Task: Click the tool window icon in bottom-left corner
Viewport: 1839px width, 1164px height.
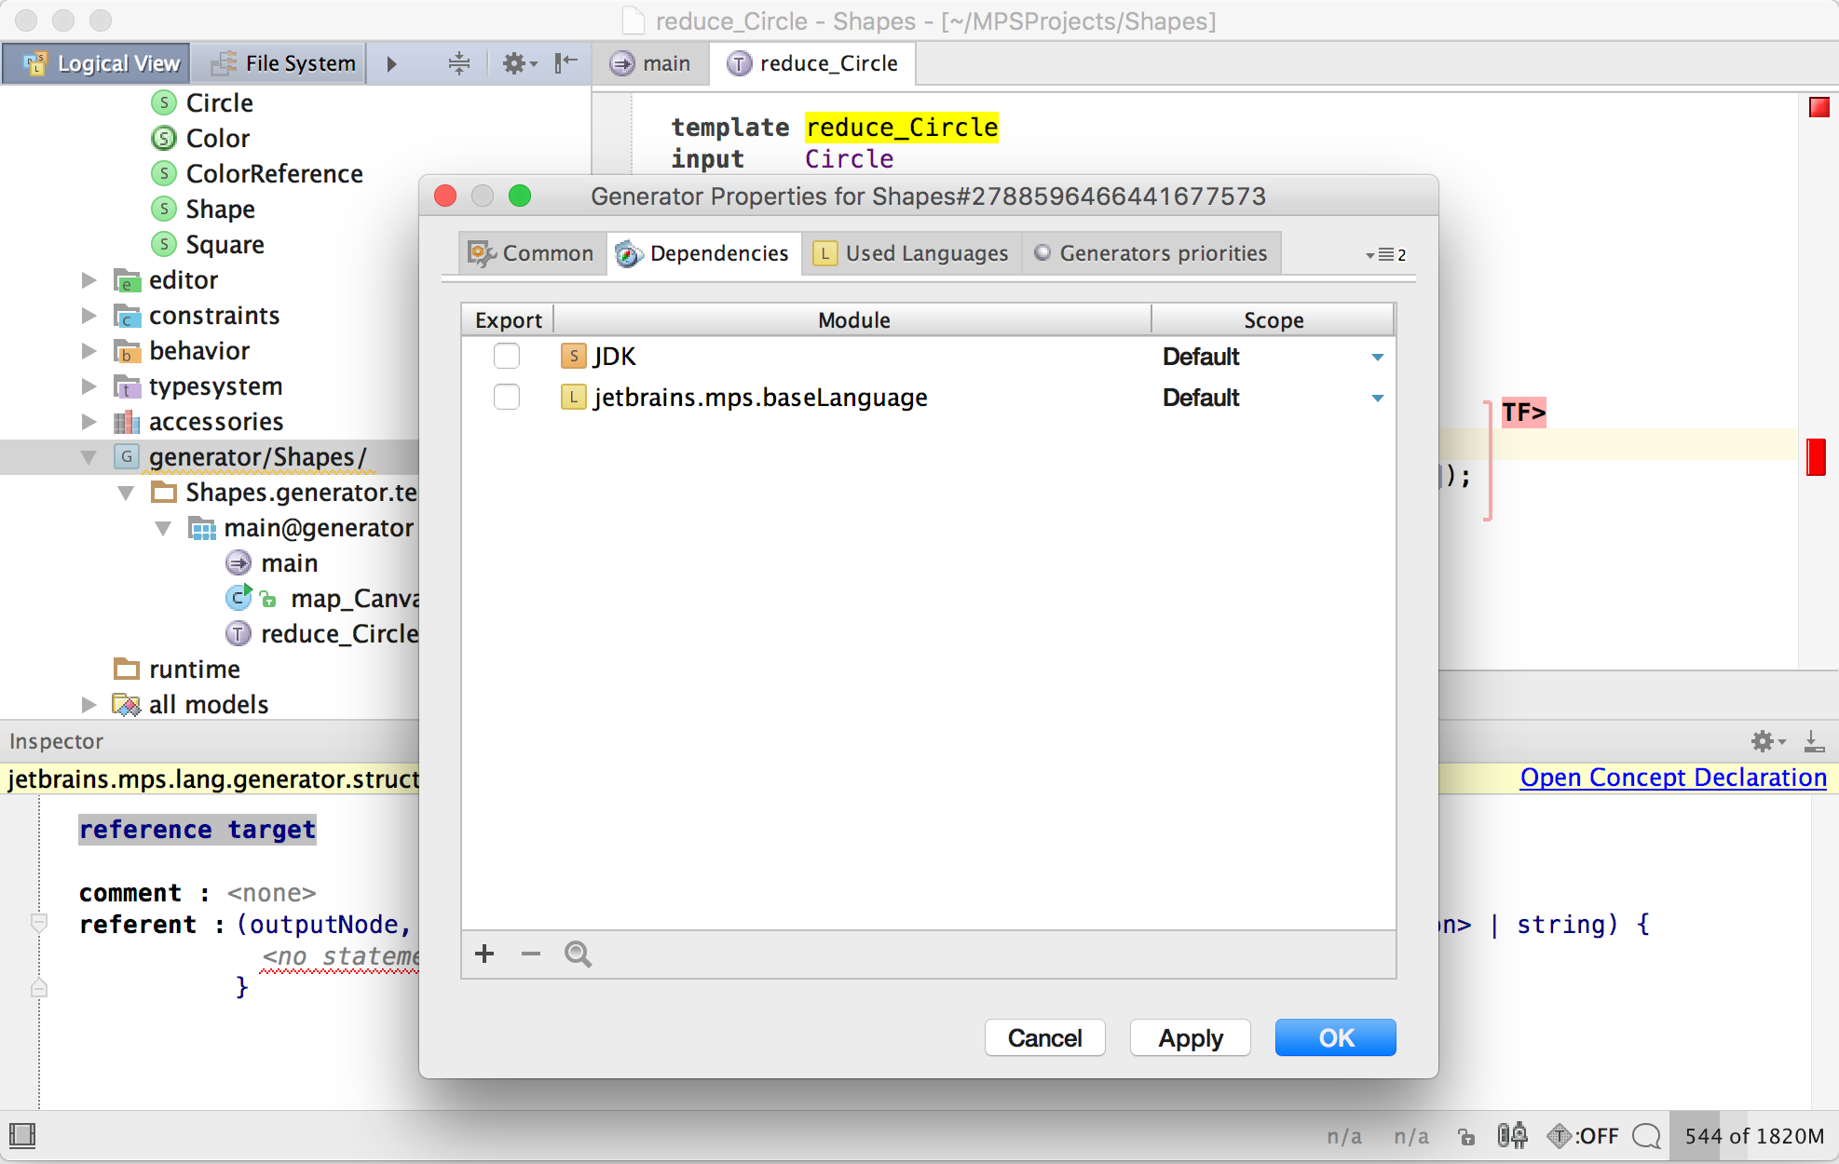Action: click(22, 1135)
